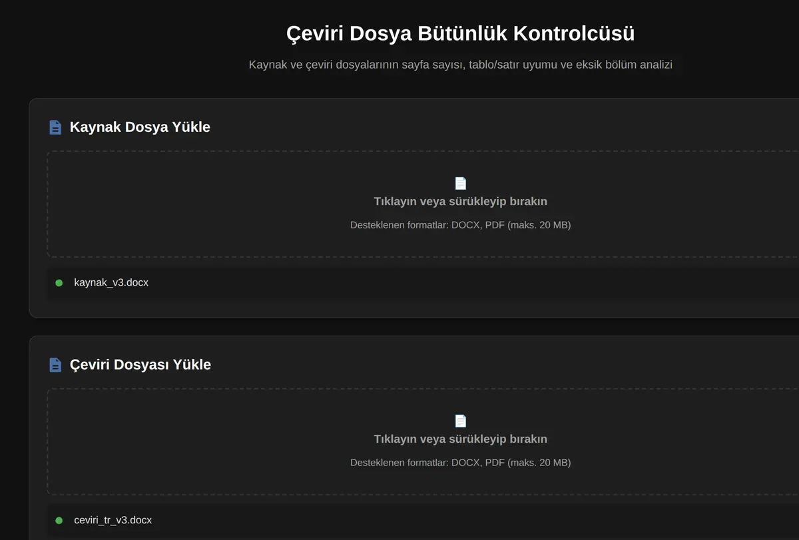Select the uploaded file kaynak_v3.docx
The height and width of the screenshot is (540, 799).
tap(111, 283)
